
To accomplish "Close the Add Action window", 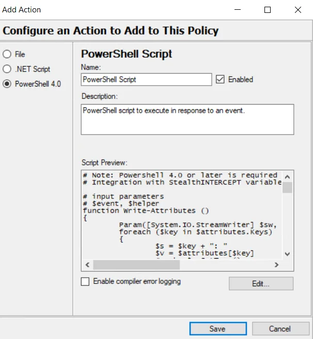I will [298, 10].
